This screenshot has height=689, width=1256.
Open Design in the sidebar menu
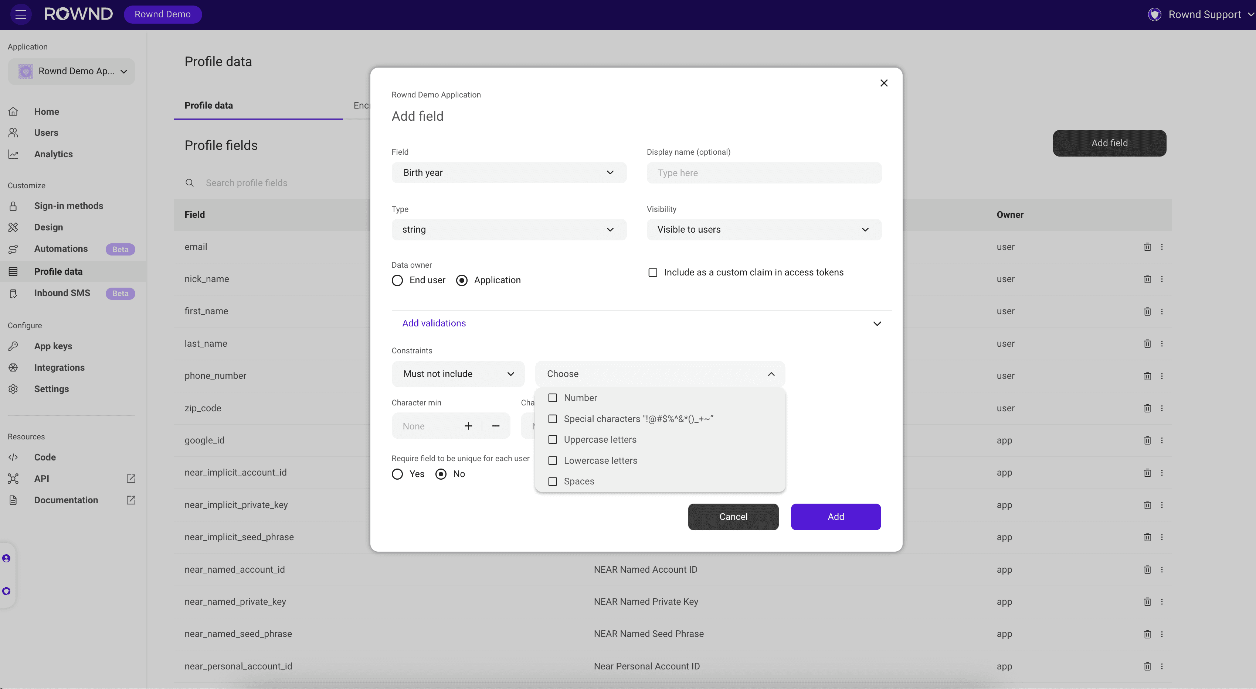click(48, 227)
